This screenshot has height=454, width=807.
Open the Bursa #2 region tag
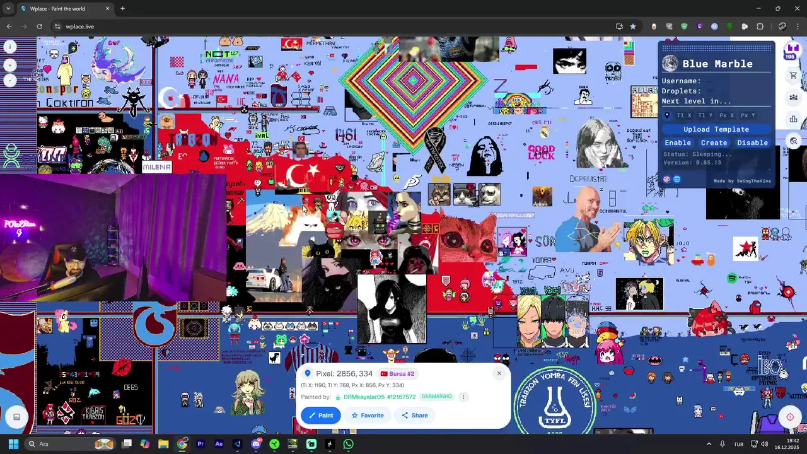pyautogui.click(x=397, y=374)
